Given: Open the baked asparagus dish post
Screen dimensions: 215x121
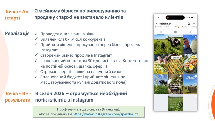Looking at the screenshot, I should tap(175, 64).
